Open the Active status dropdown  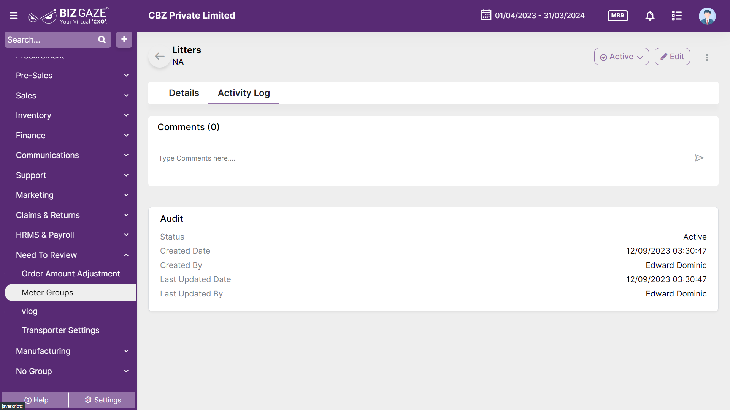pyautogui.click(x=621, y=57)
